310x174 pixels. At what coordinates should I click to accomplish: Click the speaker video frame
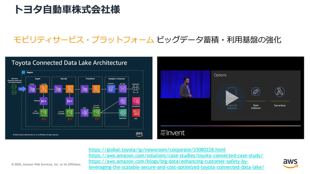[185, 84]
